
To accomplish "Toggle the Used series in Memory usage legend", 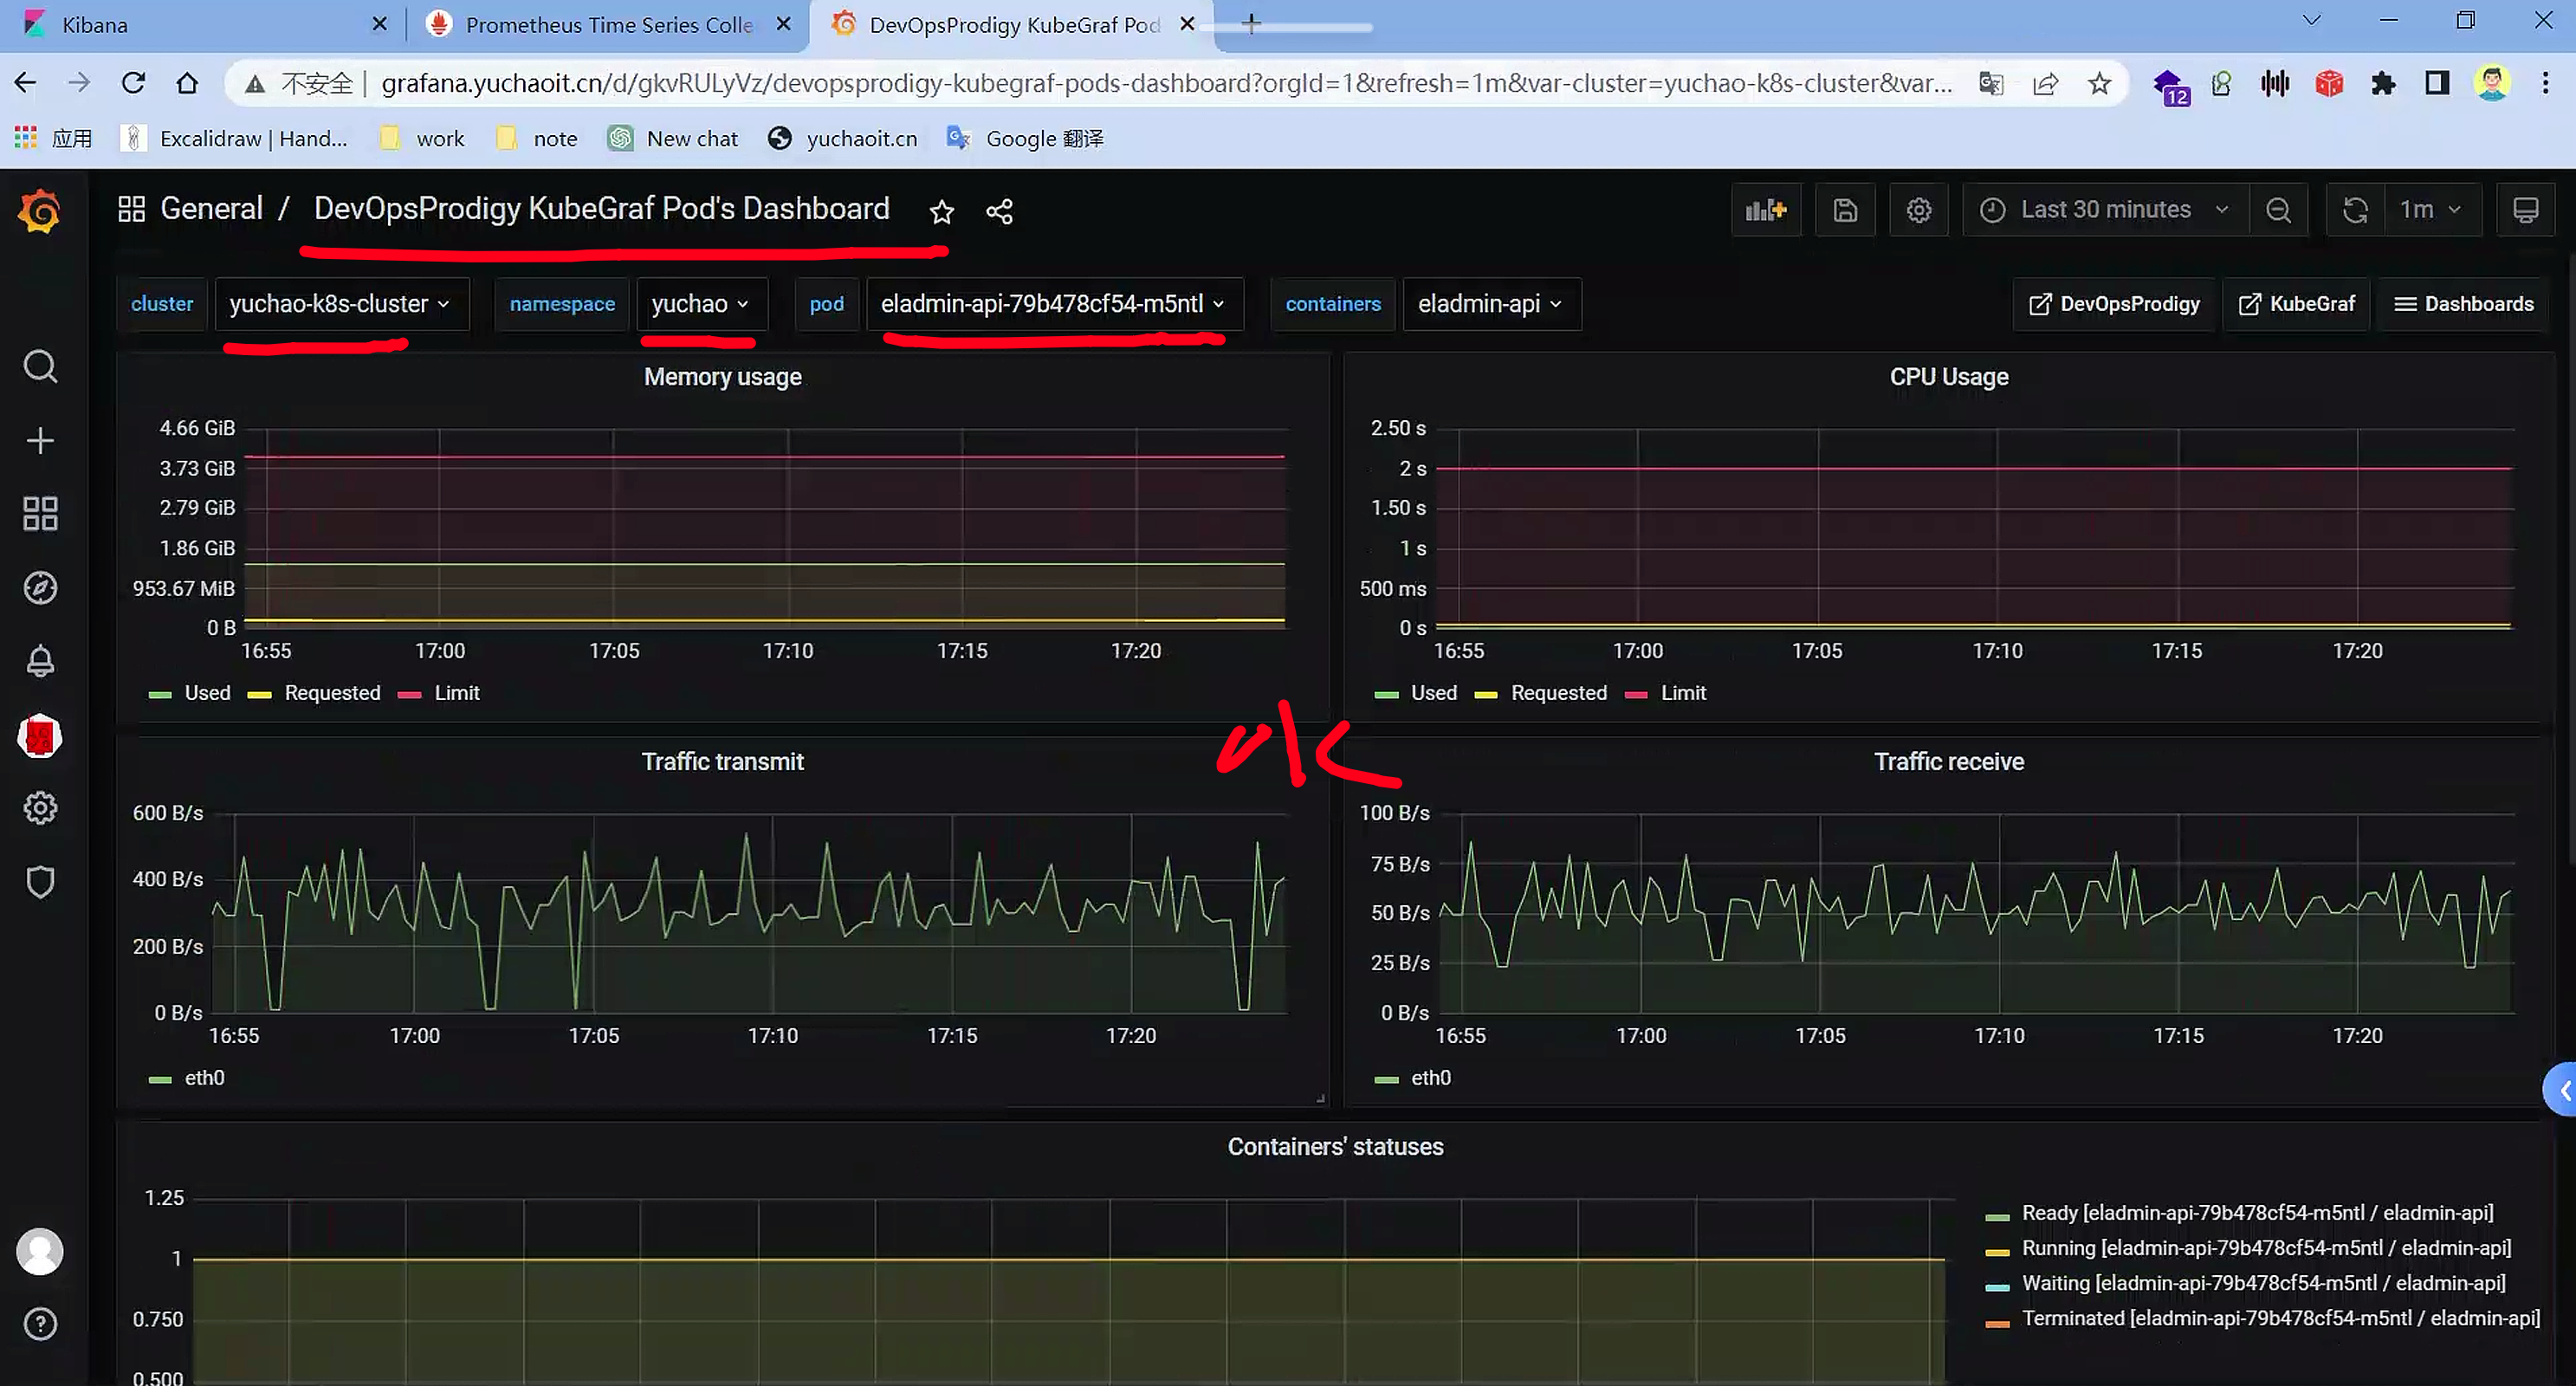I will coord(207,693).
